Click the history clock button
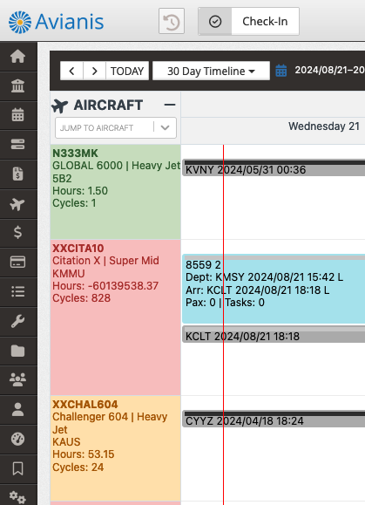 click(x=172, y=22)
